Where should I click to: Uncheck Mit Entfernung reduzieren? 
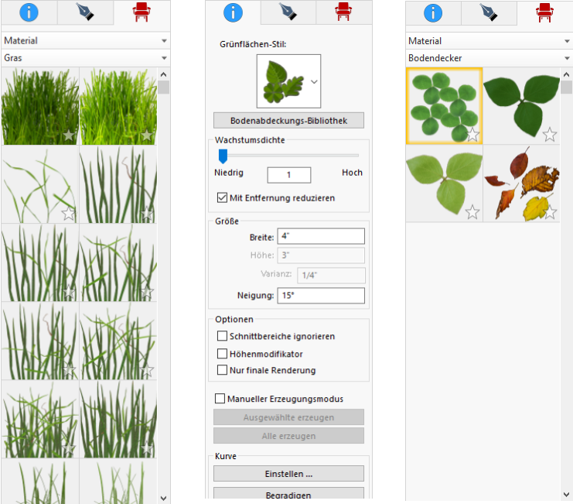point(223,198)
